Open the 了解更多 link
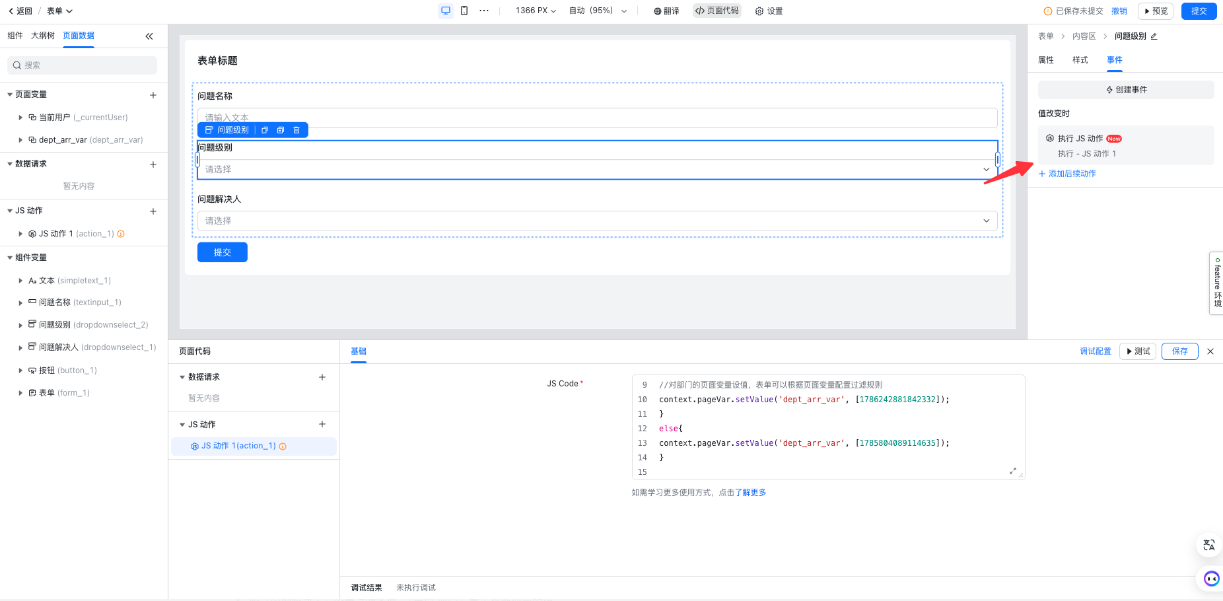The width and height of the screenshot is (1223, 601). (x=751, y=493)
